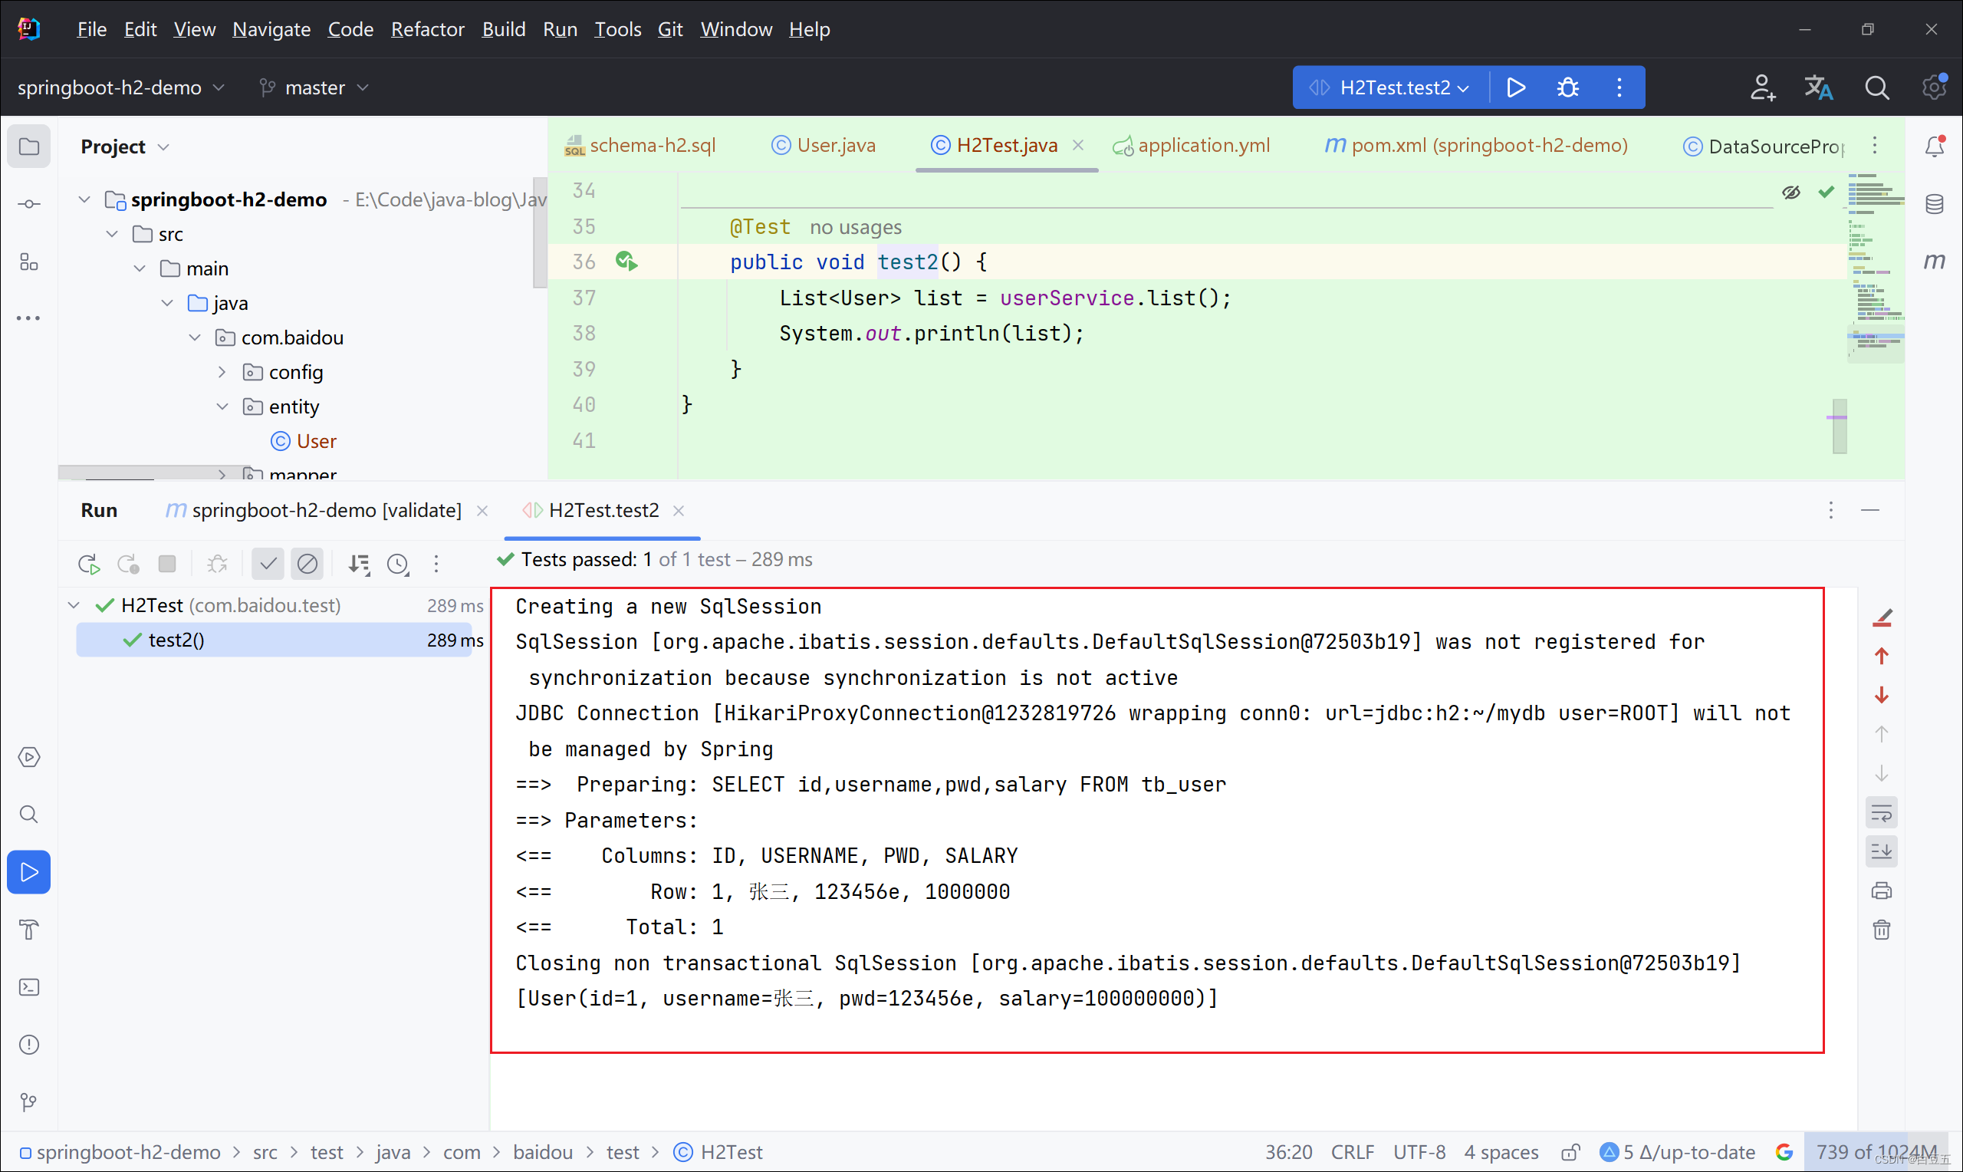Image resolution: width=1963 pixels, height=1172 pixels.
Task: Open the H2Test.test2 run configuration dropdown
Action: 1391,87
